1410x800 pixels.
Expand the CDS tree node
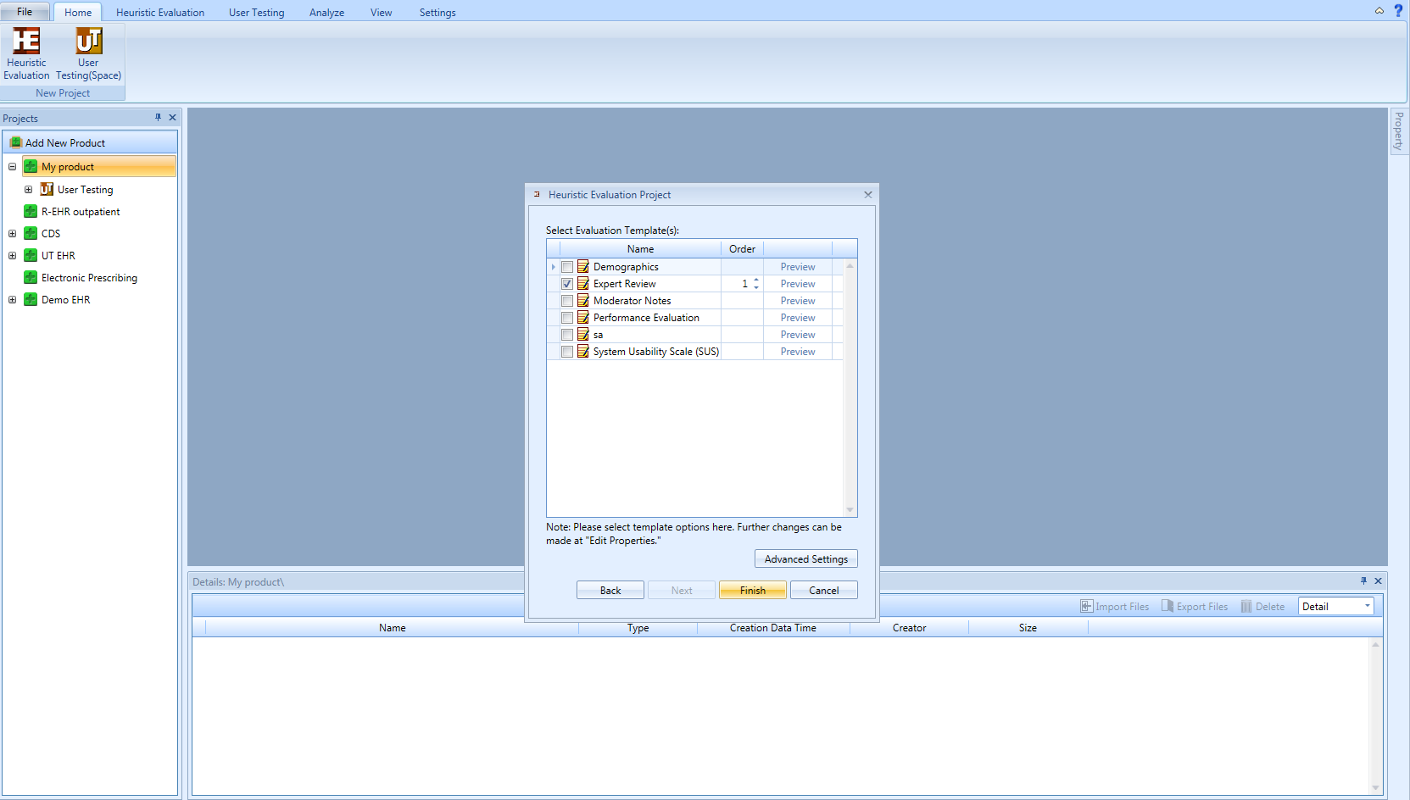pyautogui.click(x=13, y=234)
